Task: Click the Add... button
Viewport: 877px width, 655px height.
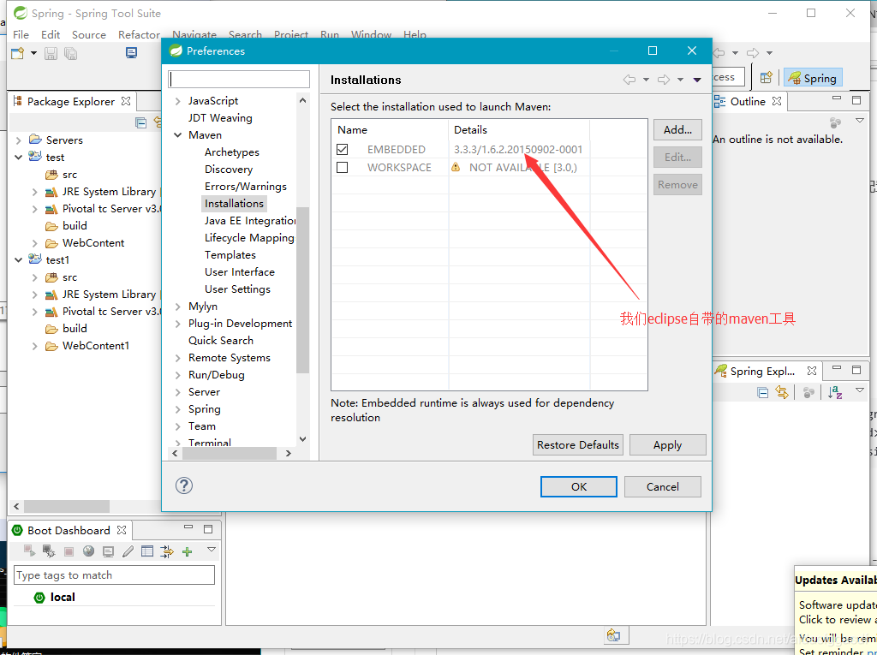Action: click(677, 130)
